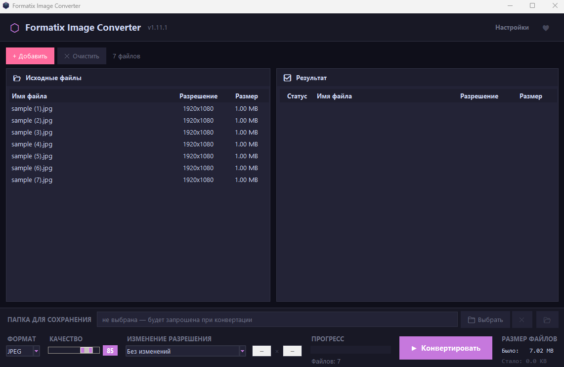Sort source list by Разрешение header

(198, 96)
